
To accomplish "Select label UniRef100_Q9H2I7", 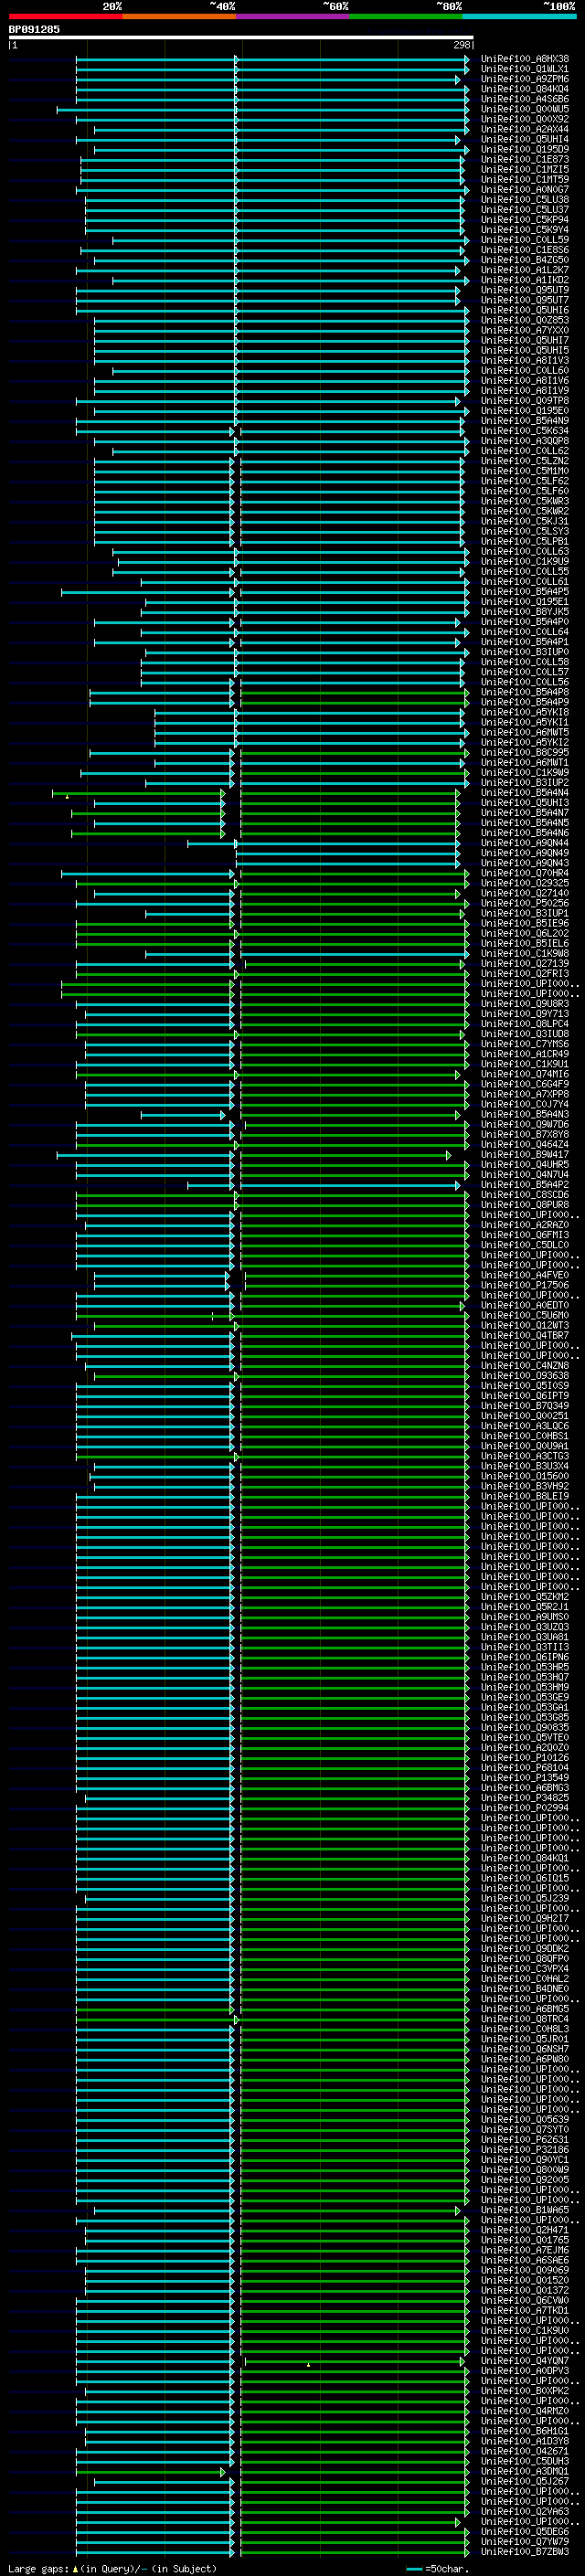I will [x=525, y=1918].
